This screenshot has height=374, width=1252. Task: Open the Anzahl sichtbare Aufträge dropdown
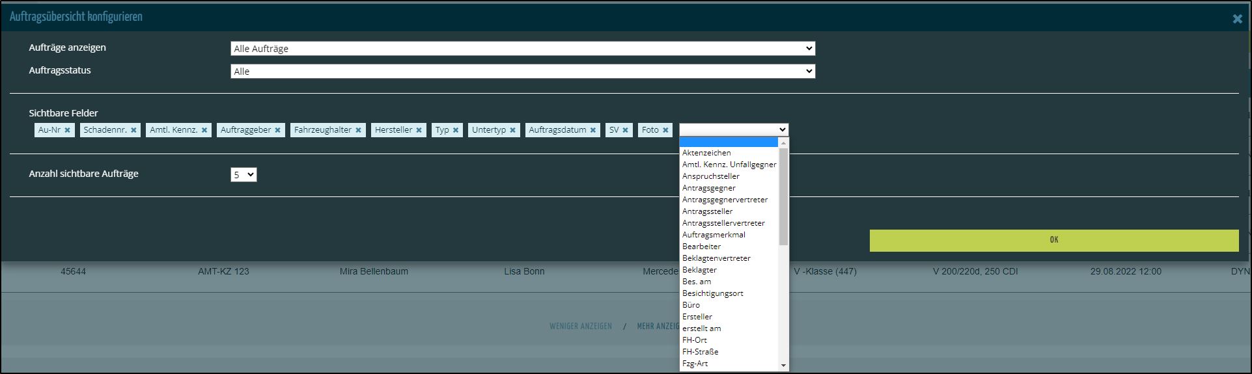click(243, 175)
